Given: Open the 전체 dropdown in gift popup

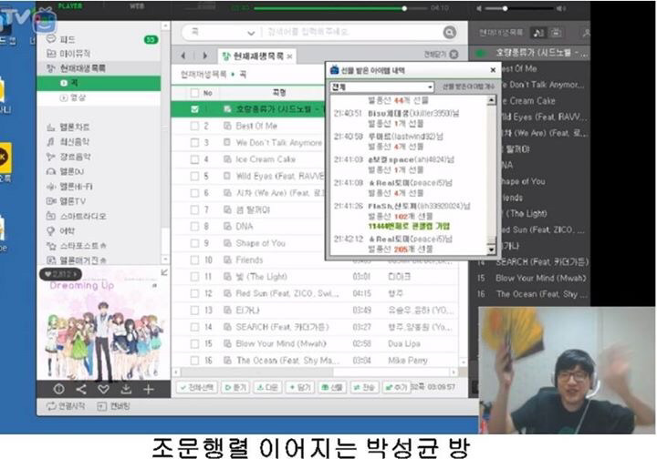Looking at the screenshot, I should coord(382,87).
